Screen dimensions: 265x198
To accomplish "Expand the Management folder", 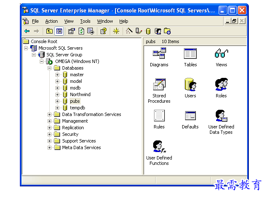I will tap(49, 121).
